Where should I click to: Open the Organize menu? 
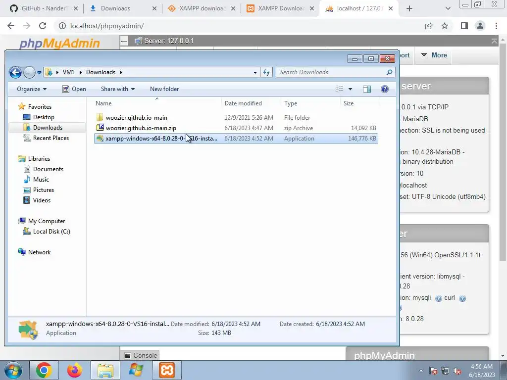coord(32,89)
